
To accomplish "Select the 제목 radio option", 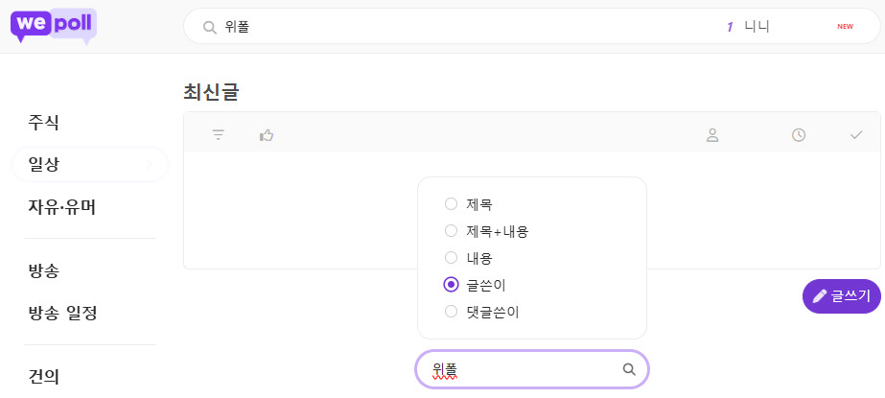I will tap(451, 204).
